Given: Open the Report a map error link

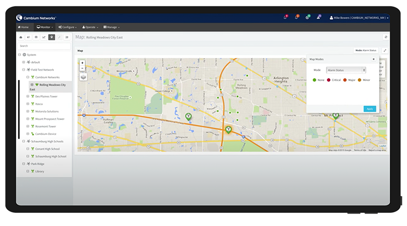Looking at the screenshot, I should click(377, 150).
